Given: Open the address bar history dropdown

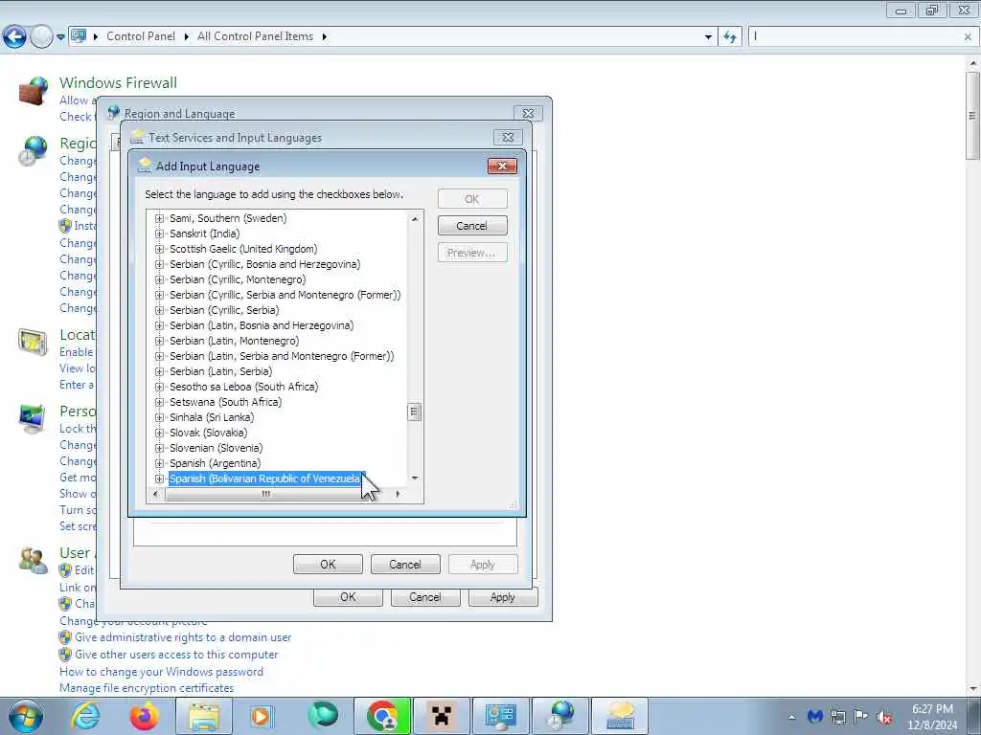Looking at the screenshot, I should pyautogui.click(x=708, y=37).
